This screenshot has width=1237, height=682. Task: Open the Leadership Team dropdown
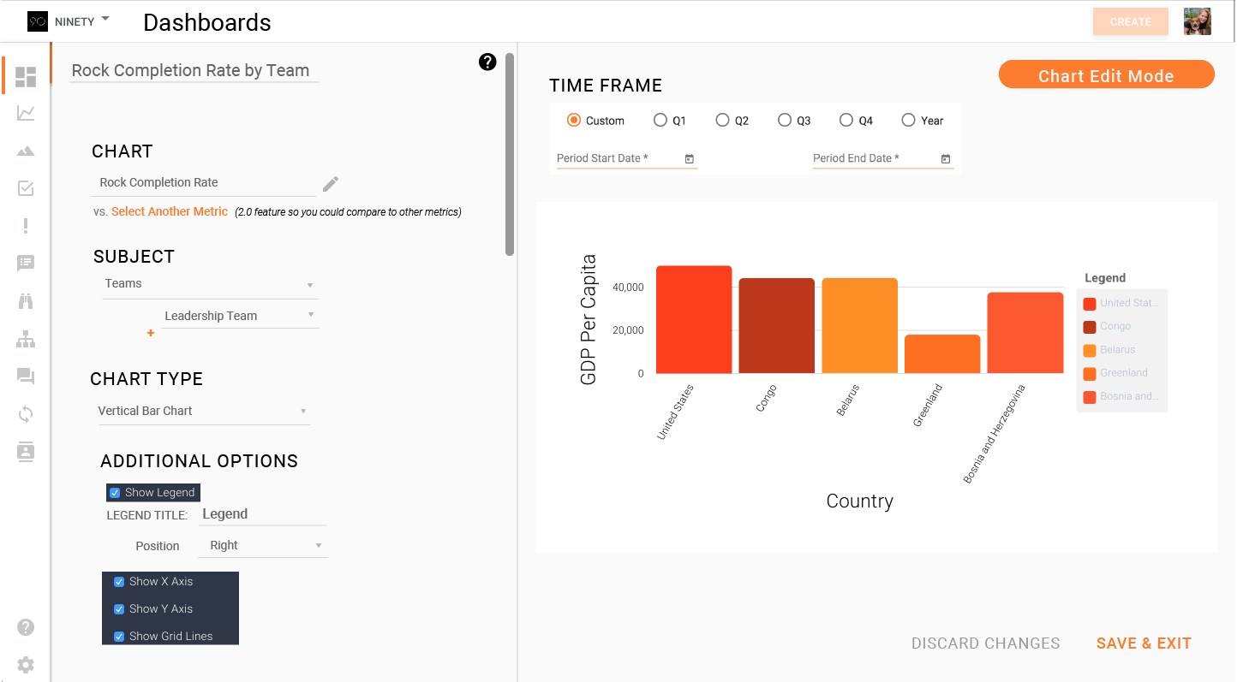point(240,316)
